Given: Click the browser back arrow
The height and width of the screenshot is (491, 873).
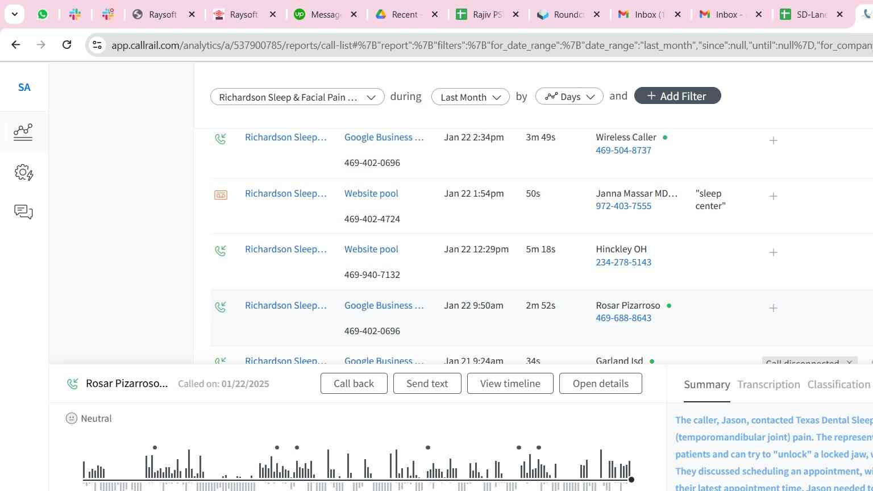Looking at the screenshot, I should (x=16, y=44).
